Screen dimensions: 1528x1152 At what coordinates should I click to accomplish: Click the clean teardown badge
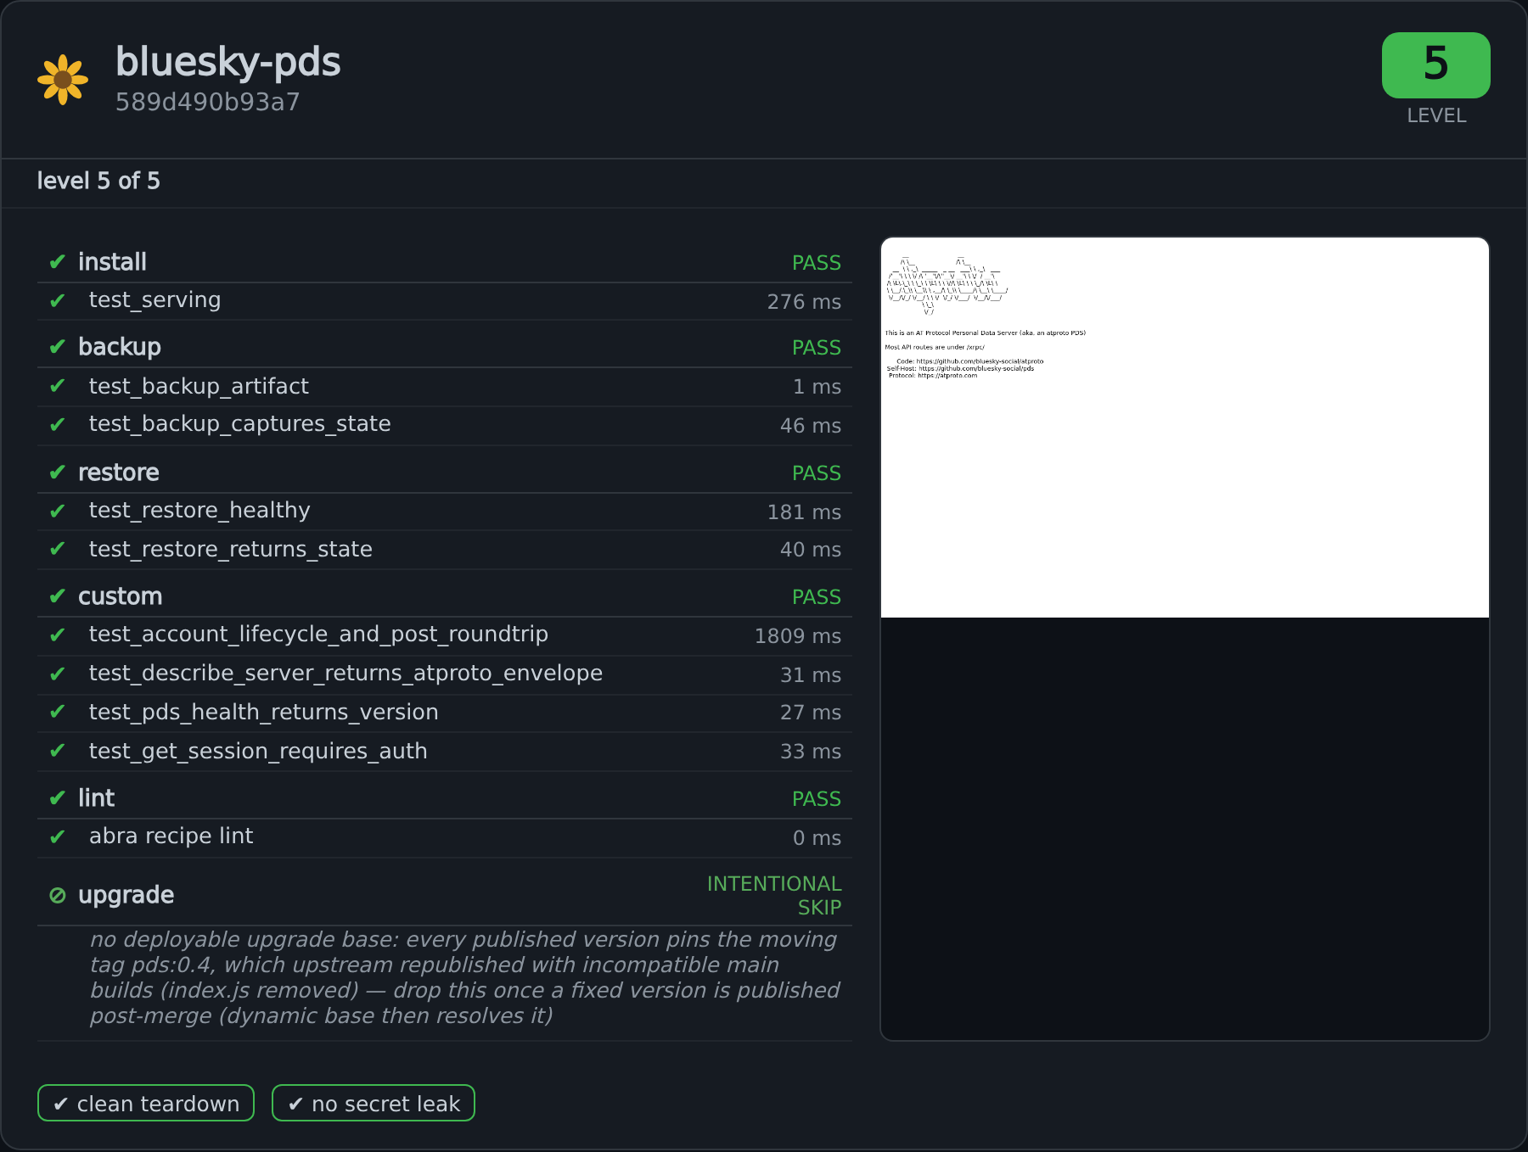point(146,1103)
